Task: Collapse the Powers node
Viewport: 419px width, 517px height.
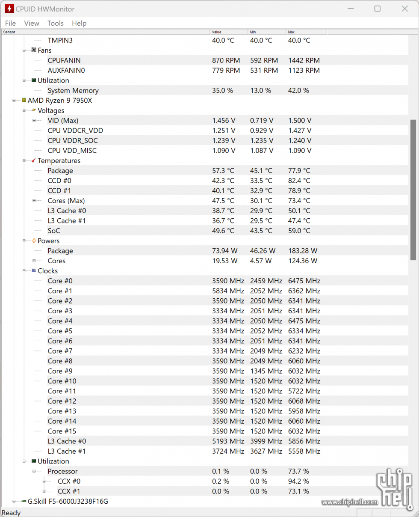Action: [x=24, y=241]
